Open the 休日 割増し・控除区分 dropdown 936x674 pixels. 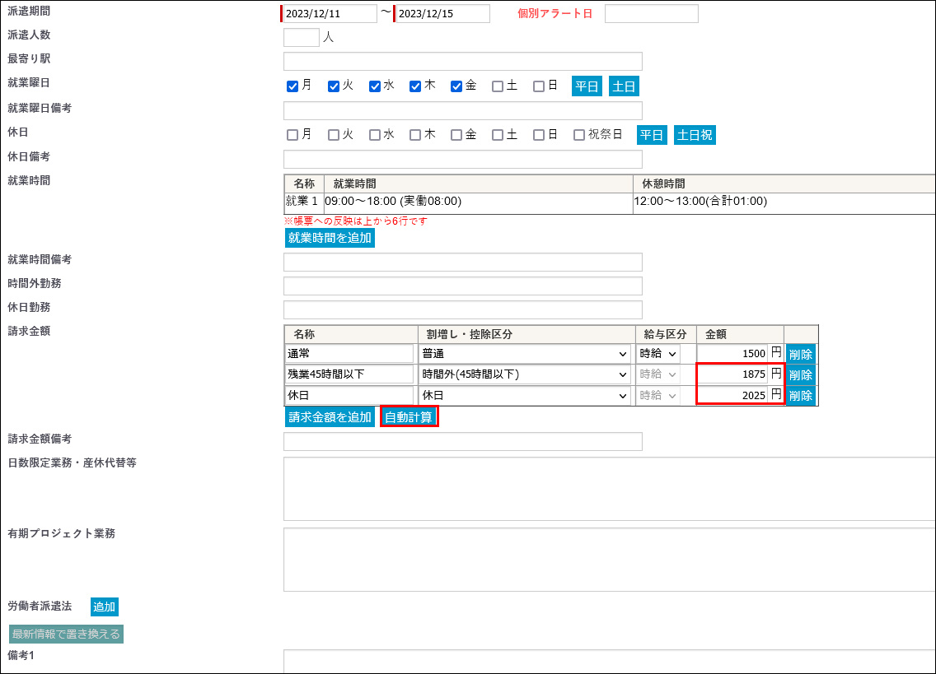coord(525,396)
